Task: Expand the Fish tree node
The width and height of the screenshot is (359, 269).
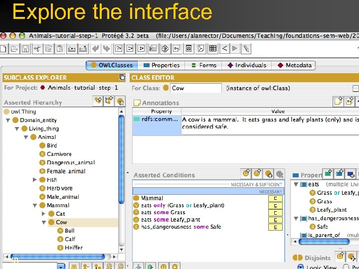Action: [x=35, y=180]
